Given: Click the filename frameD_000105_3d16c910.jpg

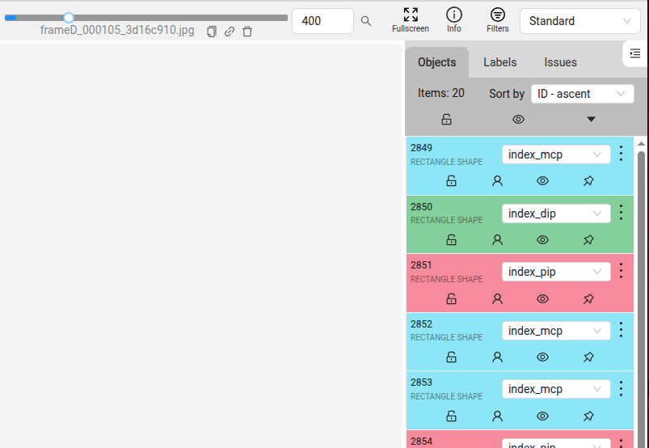Looking at the screenshot, I should tap(117, 31).
